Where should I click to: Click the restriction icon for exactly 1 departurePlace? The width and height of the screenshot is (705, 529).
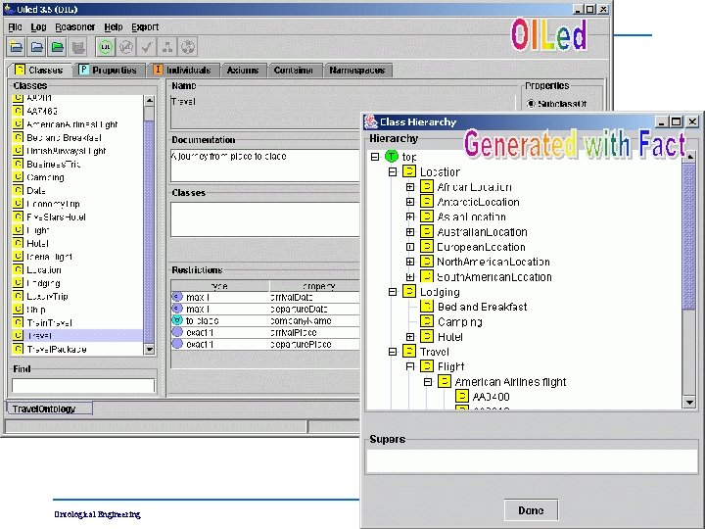click(177, 344)
